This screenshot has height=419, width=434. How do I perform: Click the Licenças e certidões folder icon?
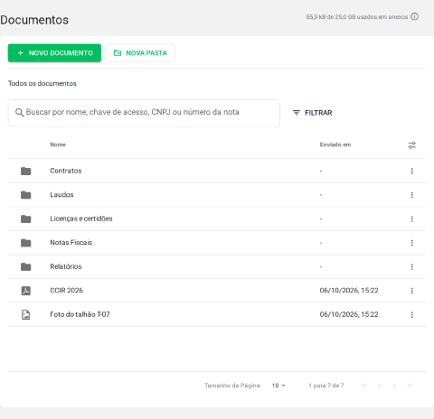coord(26,219)
